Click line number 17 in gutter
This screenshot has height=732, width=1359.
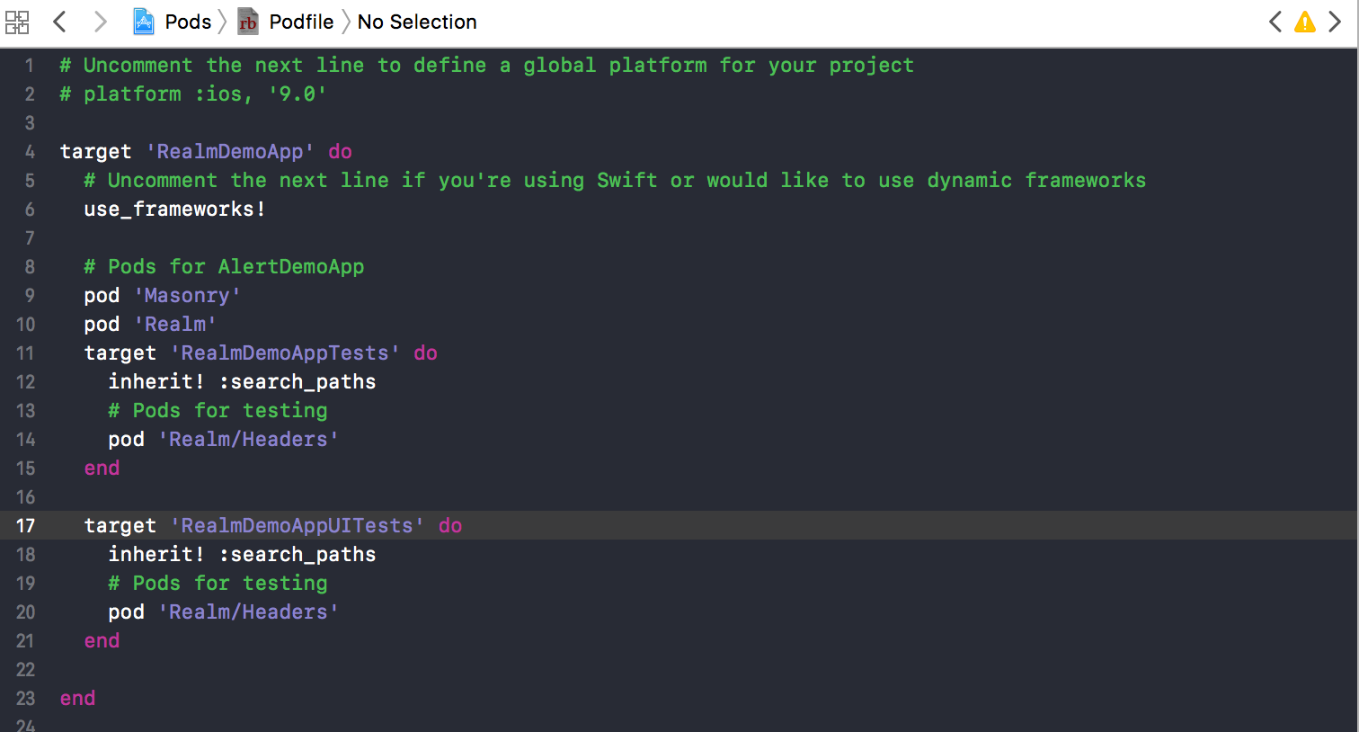pyautogui.click(x=25, y=526)
